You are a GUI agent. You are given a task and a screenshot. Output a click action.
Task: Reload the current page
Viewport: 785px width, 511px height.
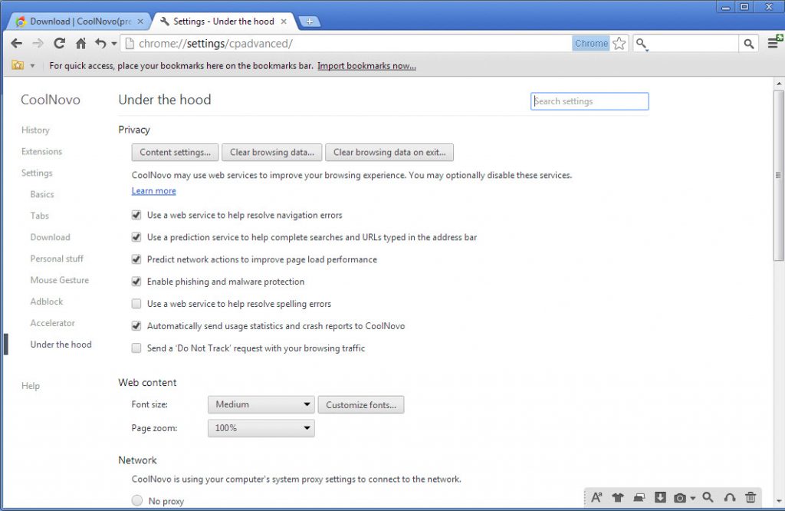(60, 44)
